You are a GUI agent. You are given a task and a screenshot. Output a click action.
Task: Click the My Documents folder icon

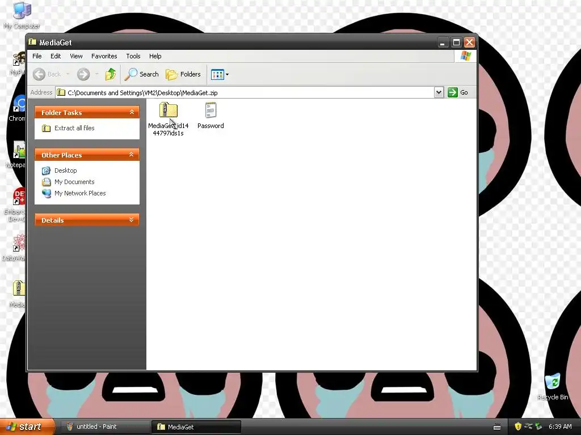click(47, 182)
